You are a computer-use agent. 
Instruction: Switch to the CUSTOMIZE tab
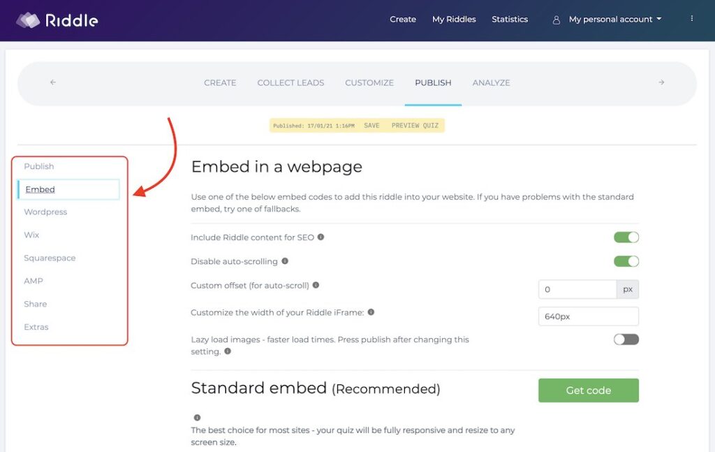pyautogui.click(x=369, y=82)
